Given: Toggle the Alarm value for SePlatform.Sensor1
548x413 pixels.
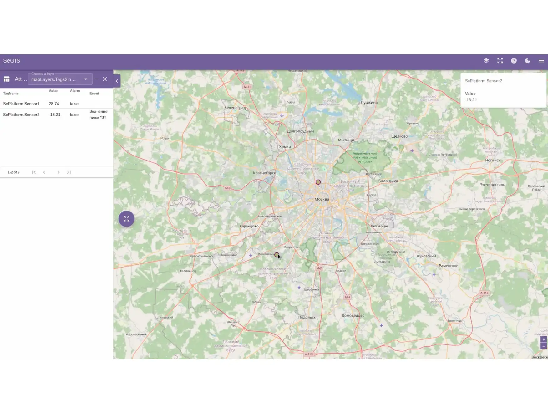Looking at the screenshot, I should (x=74, y=104).
